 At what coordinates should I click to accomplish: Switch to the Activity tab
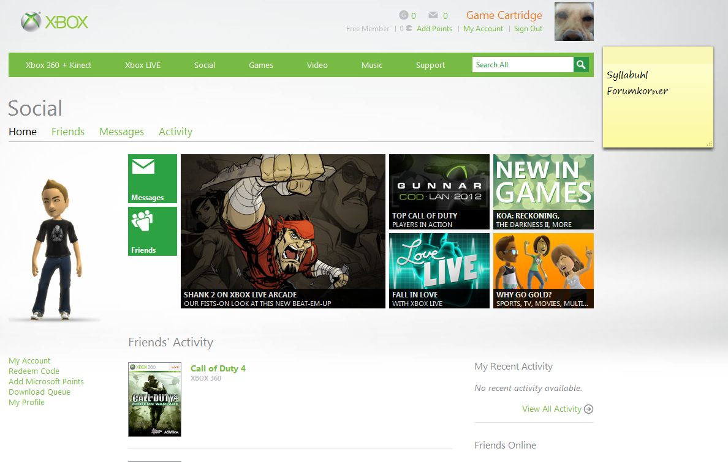tap(175, 132)
